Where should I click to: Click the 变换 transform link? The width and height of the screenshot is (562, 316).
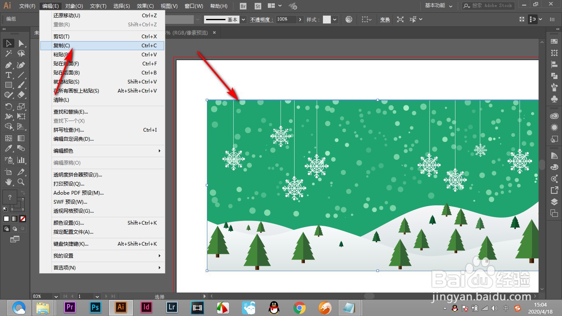385,19
